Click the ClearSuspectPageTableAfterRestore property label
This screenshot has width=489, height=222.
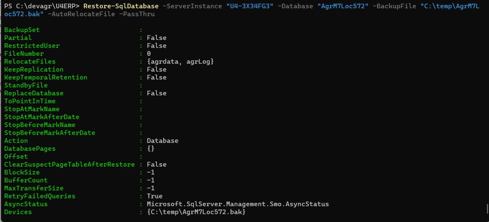(69, 165)
